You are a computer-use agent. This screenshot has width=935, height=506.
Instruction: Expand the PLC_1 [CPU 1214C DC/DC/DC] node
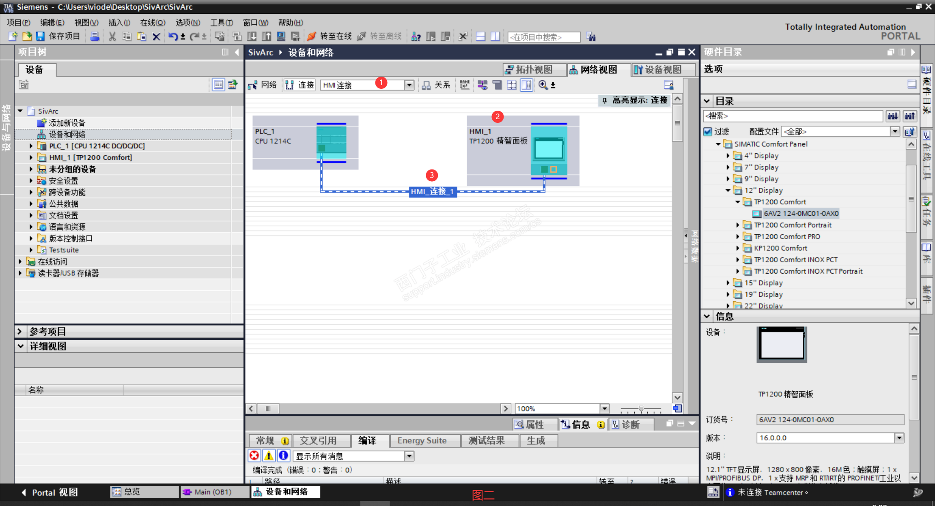pyautogui.click(x=31, y=146)
